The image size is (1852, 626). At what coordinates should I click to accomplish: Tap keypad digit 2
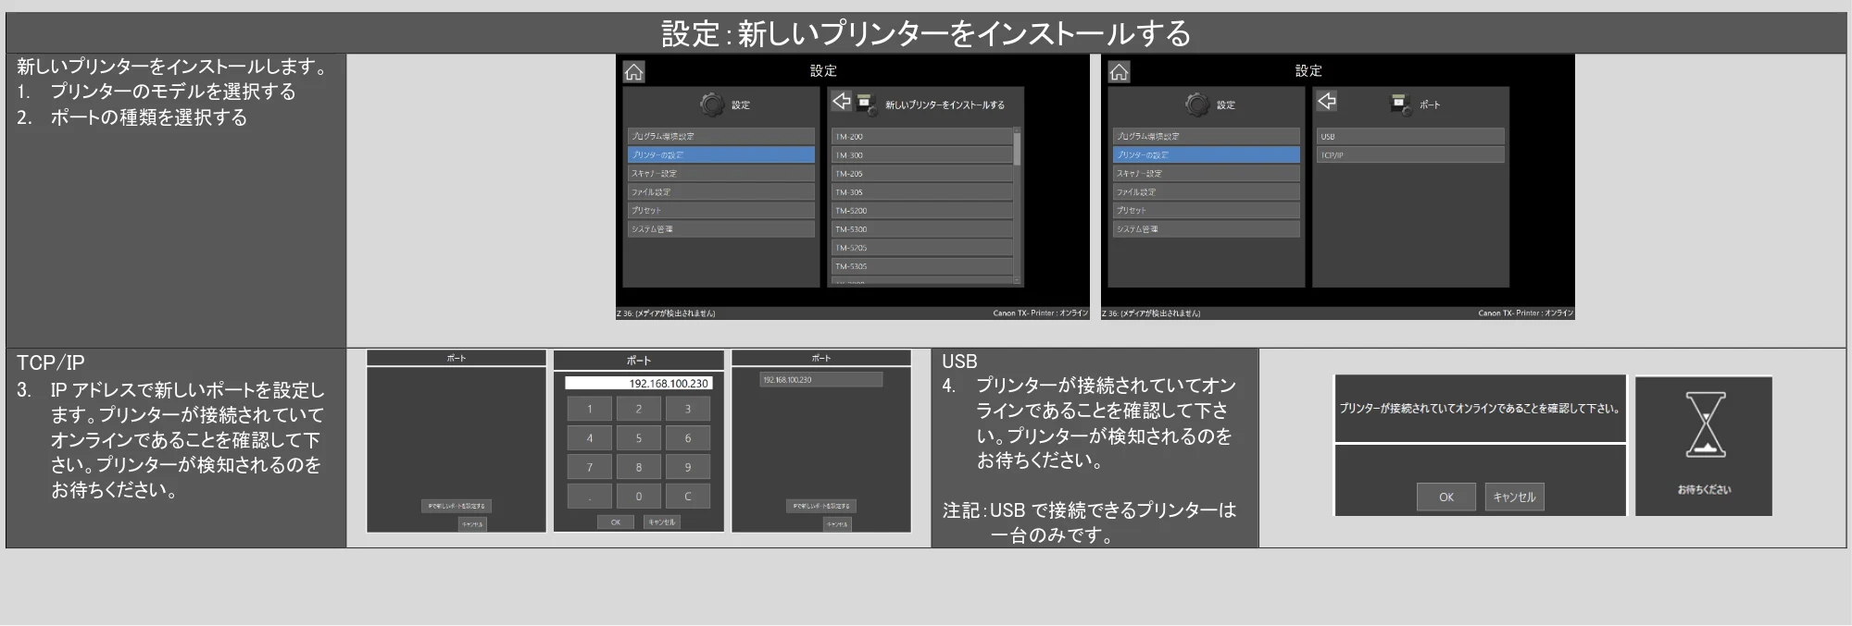pos(638,409)
